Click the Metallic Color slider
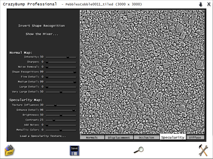 61,130
